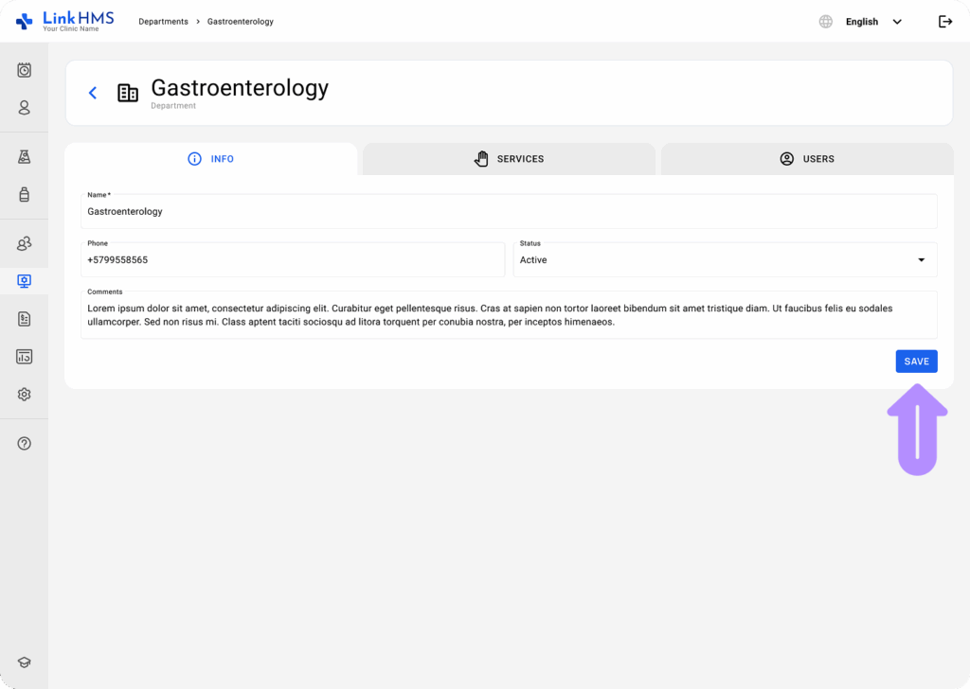Switch to the Services tab
970x689 pixels.
pos(509,159)
